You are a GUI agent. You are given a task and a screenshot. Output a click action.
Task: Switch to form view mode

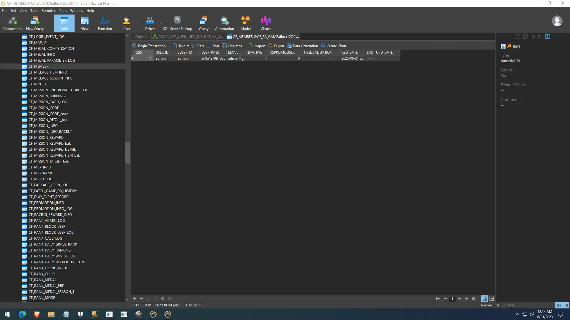click(492, 299)
